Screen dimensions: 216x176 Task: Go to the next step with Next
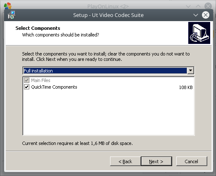tap(156, 161)
